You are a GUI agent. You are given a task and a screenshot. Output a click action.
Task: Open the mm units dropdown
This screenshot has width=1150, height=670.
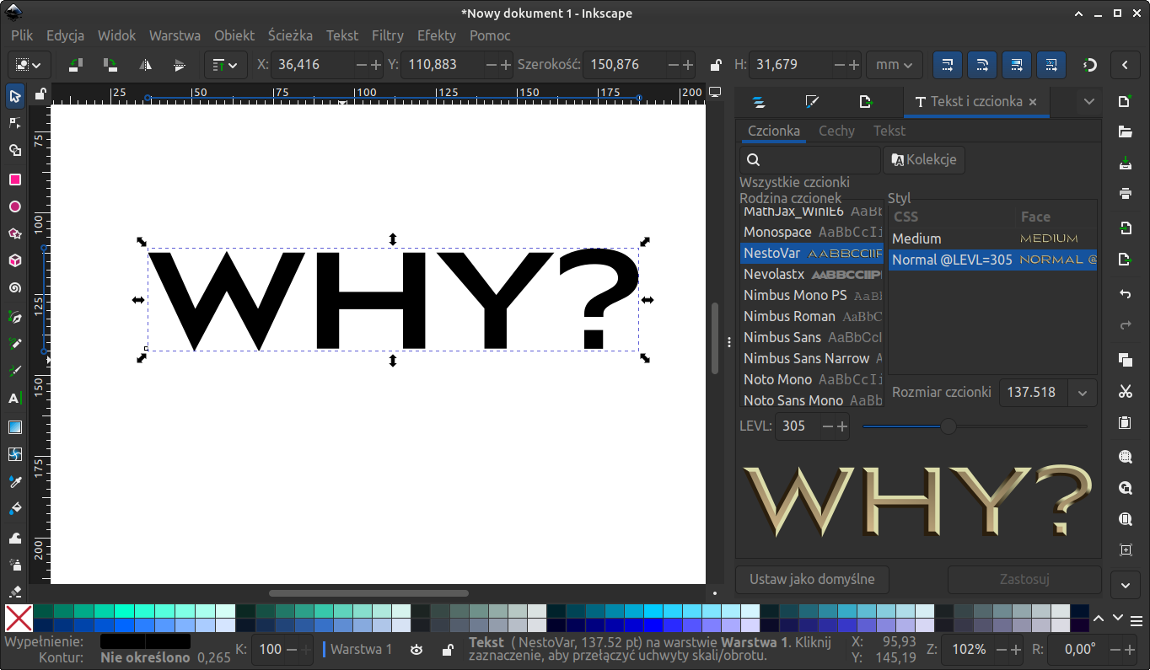click(895, 64)
